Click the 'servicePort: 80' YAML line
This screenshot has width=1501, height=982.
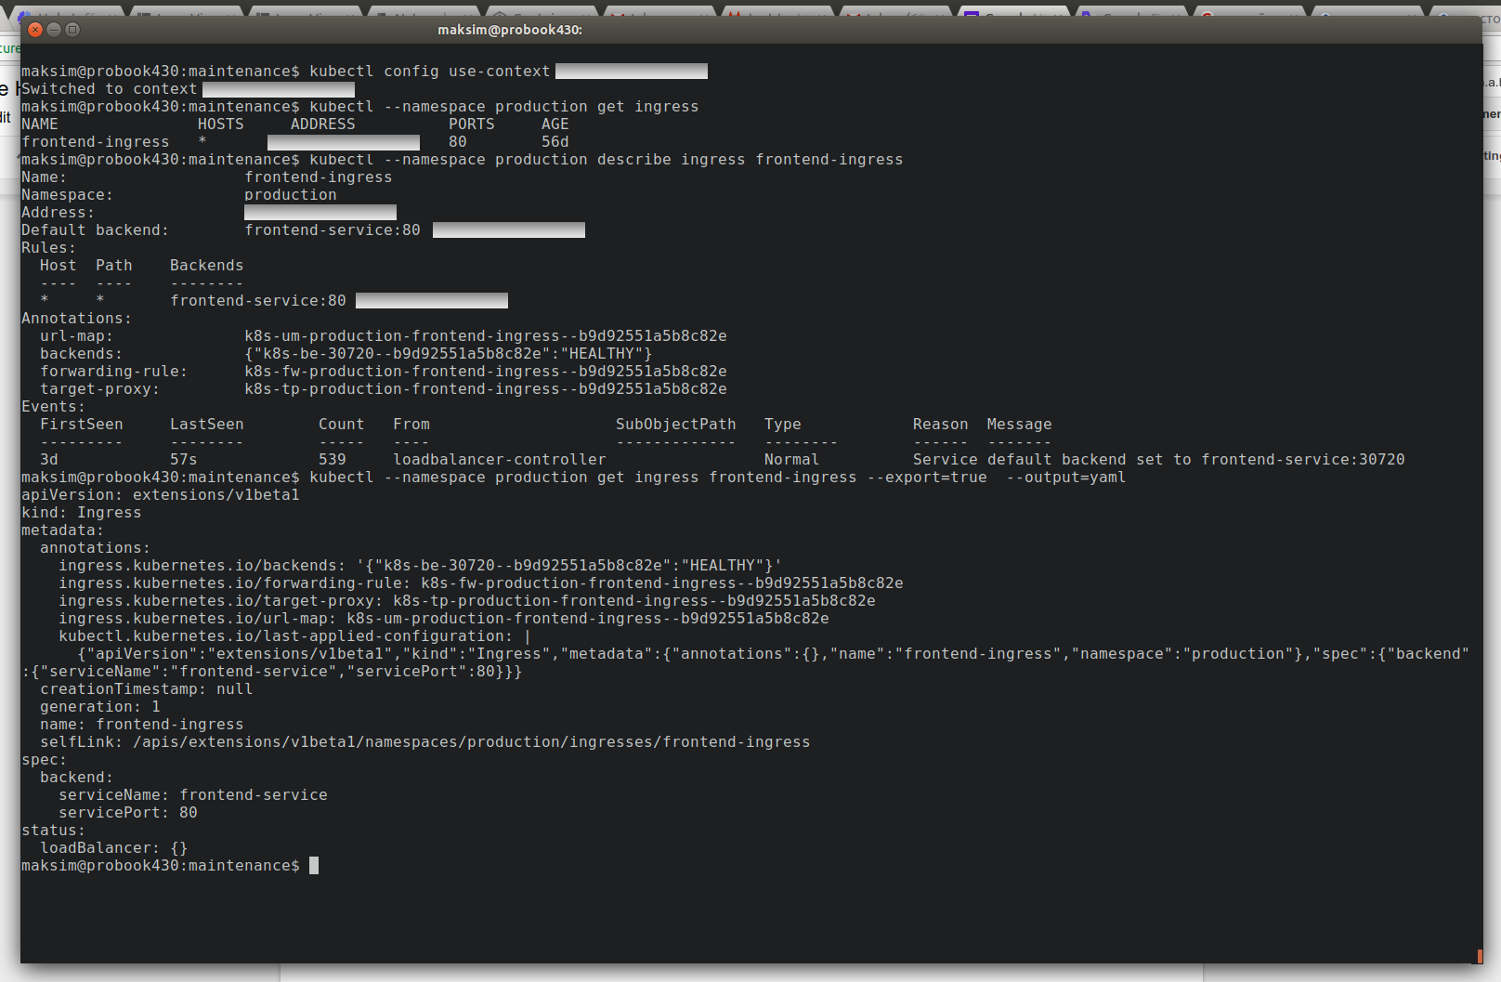pyautogui.click(x=127, y=813)
